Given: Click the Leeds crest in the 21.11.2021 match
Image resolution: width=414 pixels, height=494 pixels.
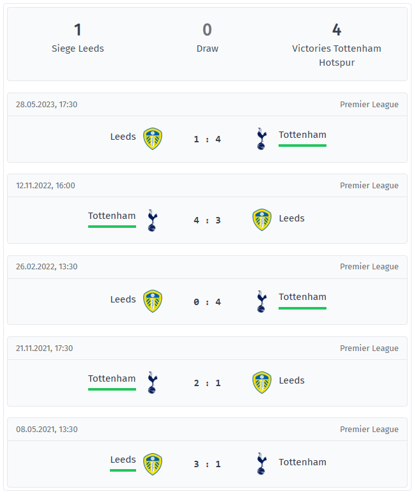Looking at the screenshot, I should [261, 382].
